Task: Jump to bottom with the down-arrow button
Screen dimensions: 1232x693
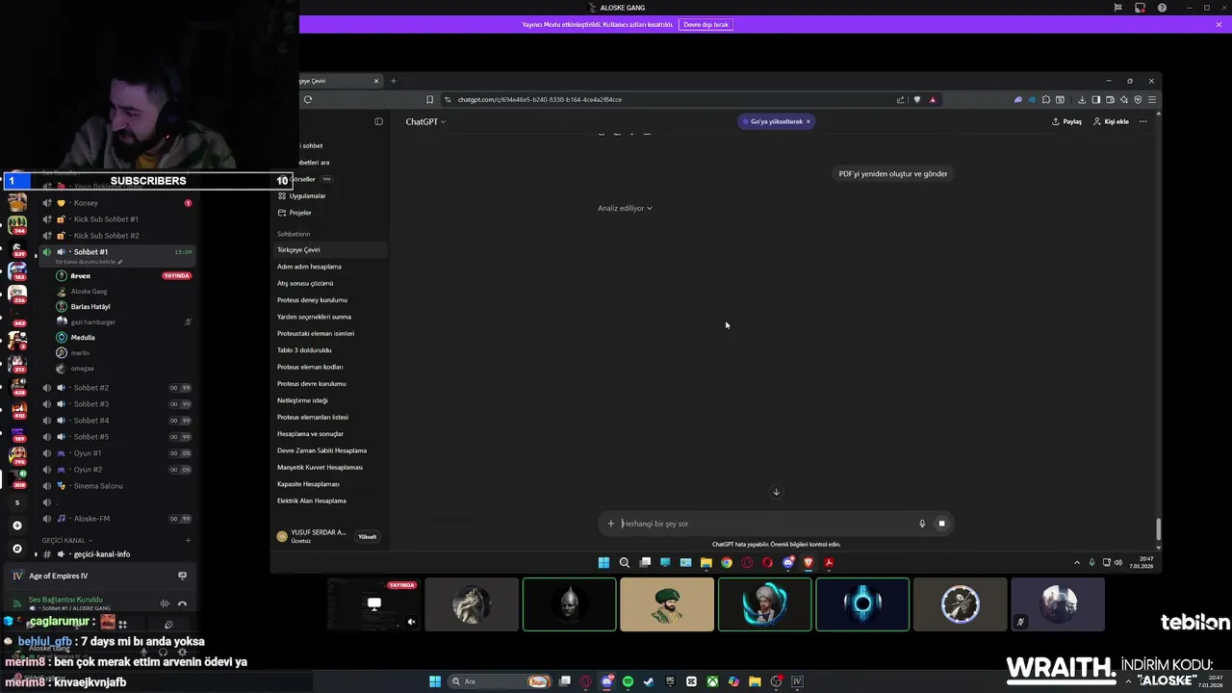Action: [x=777, y=492]
